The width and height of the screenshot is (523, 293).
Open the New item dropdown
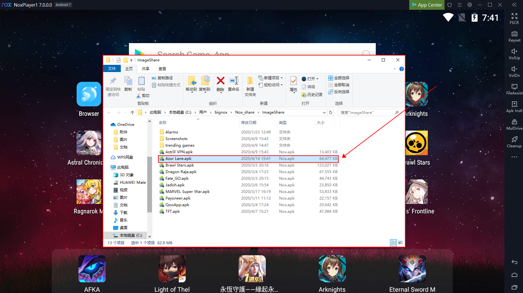click(270, 78)
